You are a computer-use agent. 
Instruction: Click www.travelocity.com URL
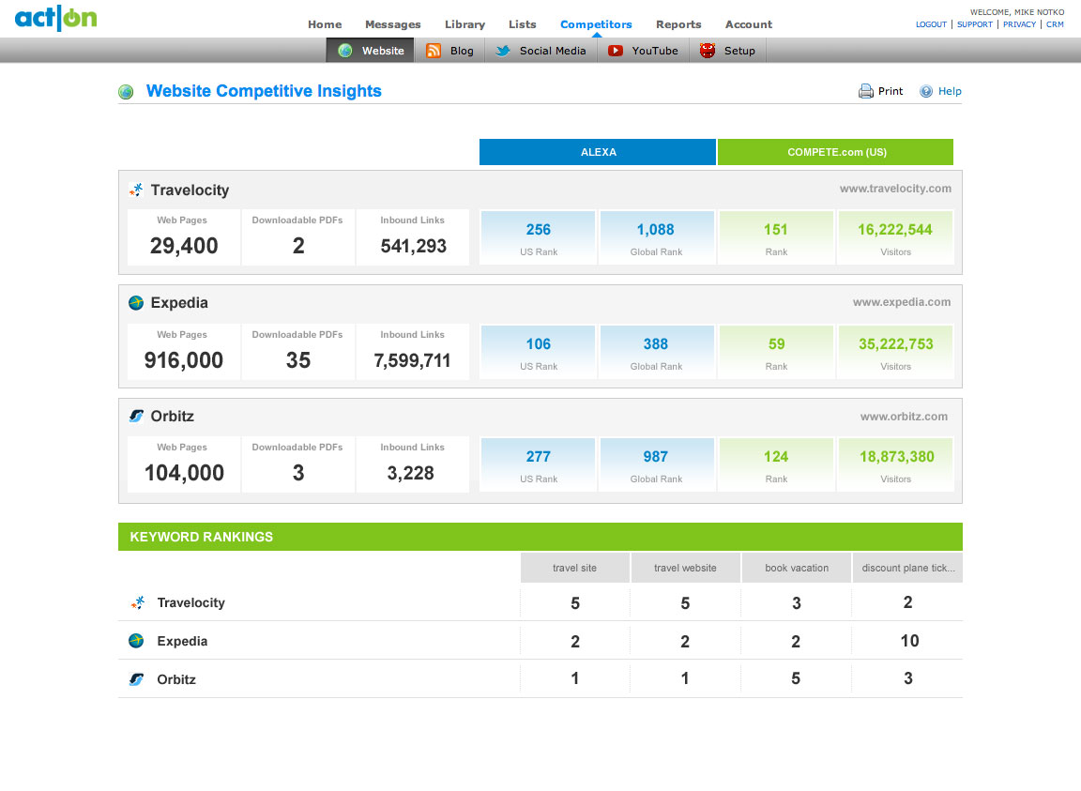895,189
